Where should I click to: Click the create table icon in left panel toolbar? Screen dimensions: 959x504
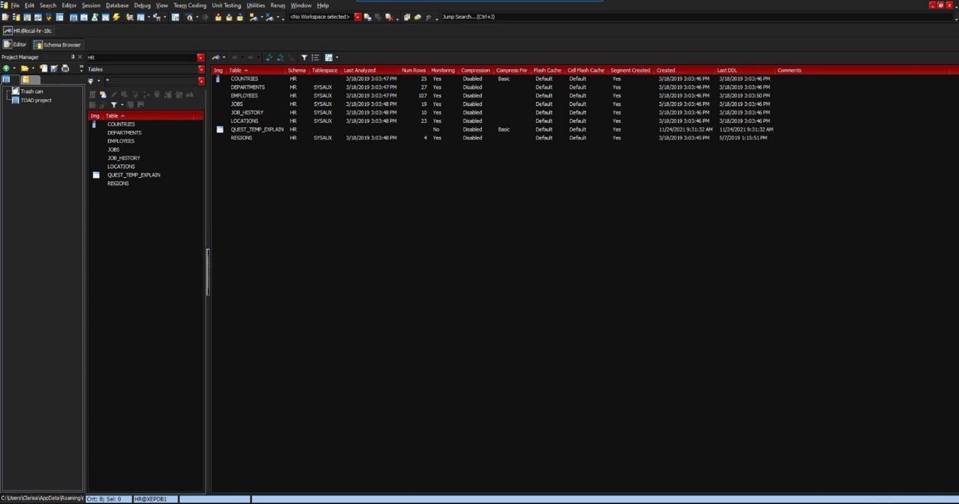coord(103,94)
